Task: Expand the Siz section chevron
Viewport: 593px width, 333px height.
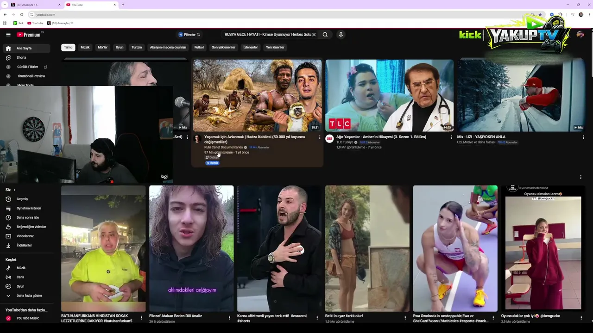Action: [x=14, y=190]
